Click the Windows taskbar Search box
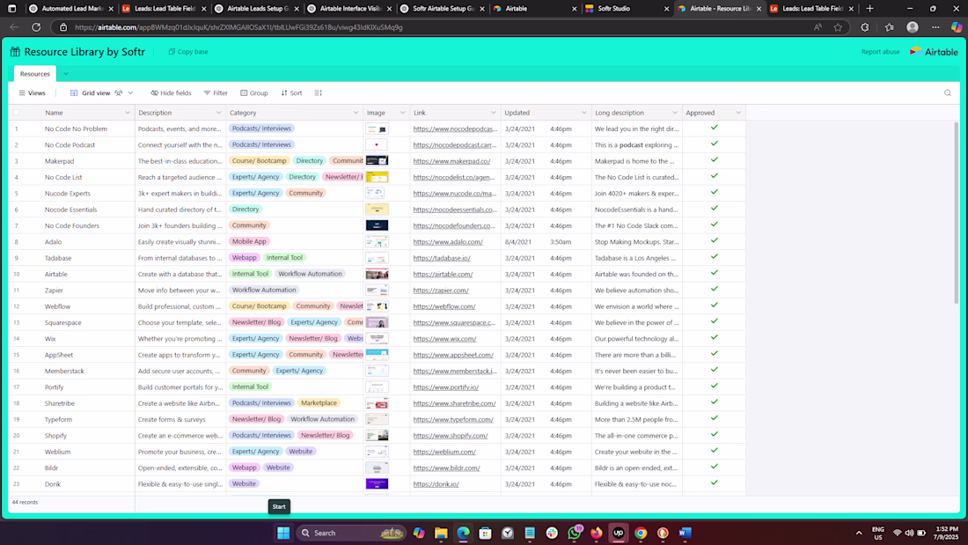Image resolution: width=968 pixels, height=545 pixels. point(350,533)
